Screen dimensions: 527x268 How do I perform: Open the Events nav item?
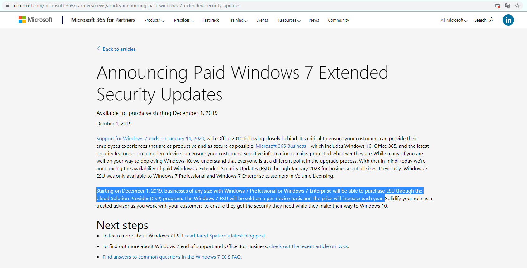point(262,20)
